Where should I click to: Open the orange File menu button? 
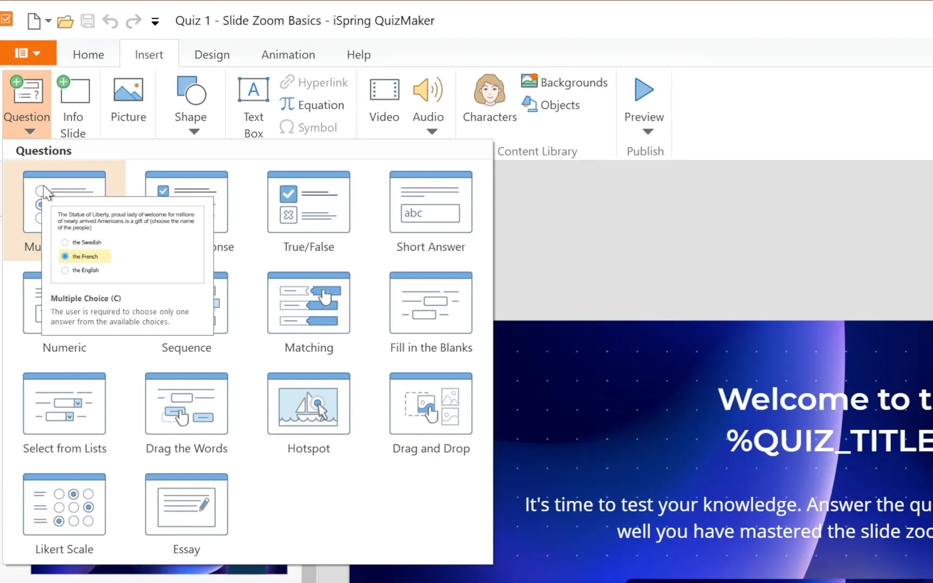click(28, 53)
